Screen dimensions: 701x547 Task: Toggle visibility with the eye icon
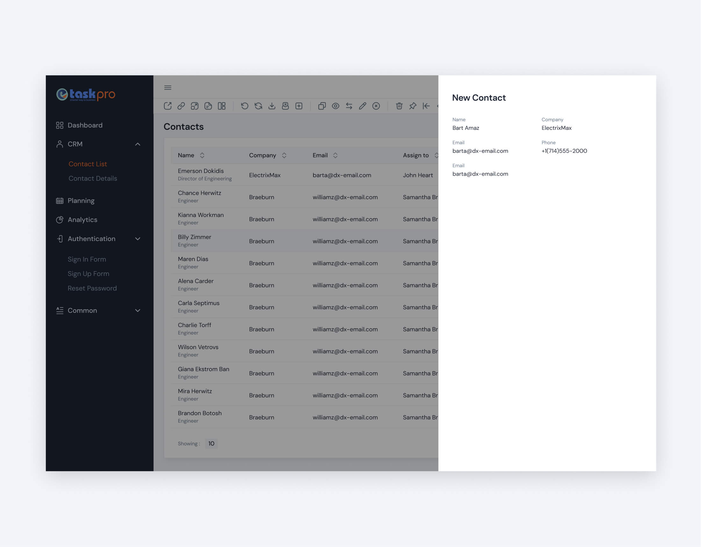pyautogui.click(x=336, y=106)
